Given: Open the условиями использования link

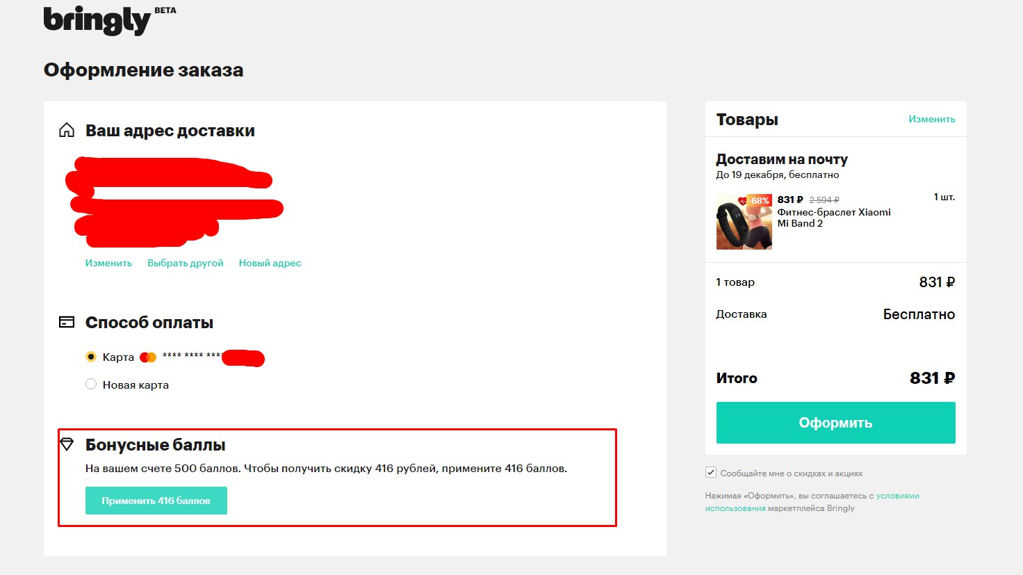Looking at the screenshot, I should (x=812, y=502).
